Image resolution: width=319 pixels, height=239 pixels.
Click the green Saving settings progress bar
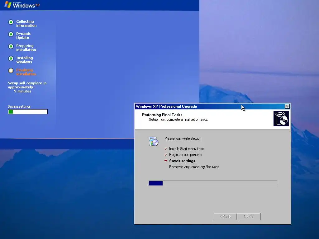28,112
